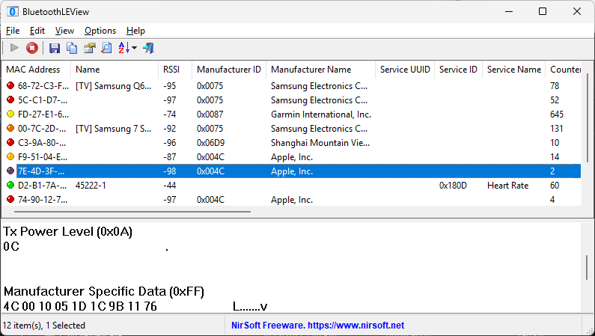Open the View menu
Image resolution: width=595 pixels, height=336 pixels.
pyautogui.click(x=64, y=31)
